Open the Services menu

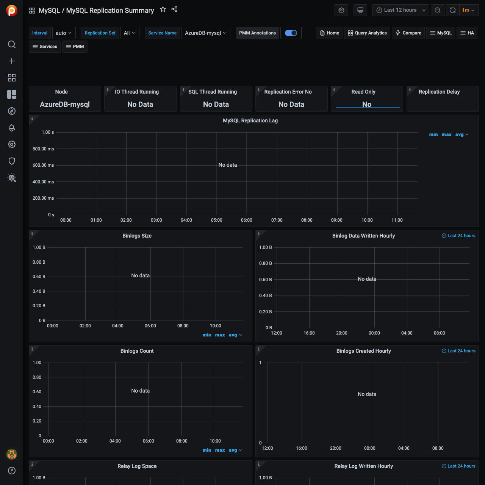45,47
